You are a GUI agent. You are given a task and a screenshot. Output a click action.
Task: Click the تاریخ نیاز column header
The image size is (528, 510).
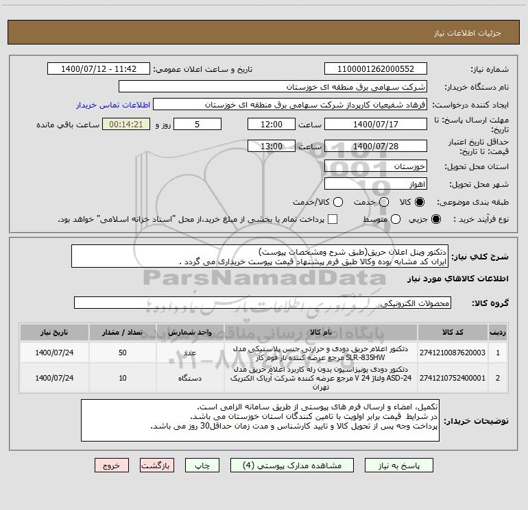pyautogui.click(x=54, y=332)
